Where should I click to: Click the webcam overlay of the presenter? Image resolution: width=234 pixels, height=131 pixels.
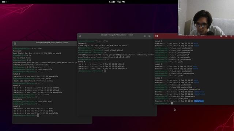(206, 18)
